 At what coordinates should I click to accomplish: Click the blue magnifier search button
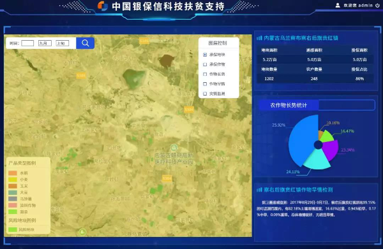(x=85, y=43)
